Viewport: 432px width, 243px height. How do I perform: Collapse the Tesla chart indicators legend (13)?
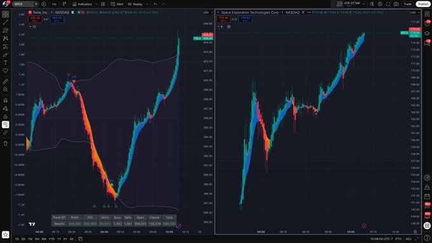[x=32, y=27]
